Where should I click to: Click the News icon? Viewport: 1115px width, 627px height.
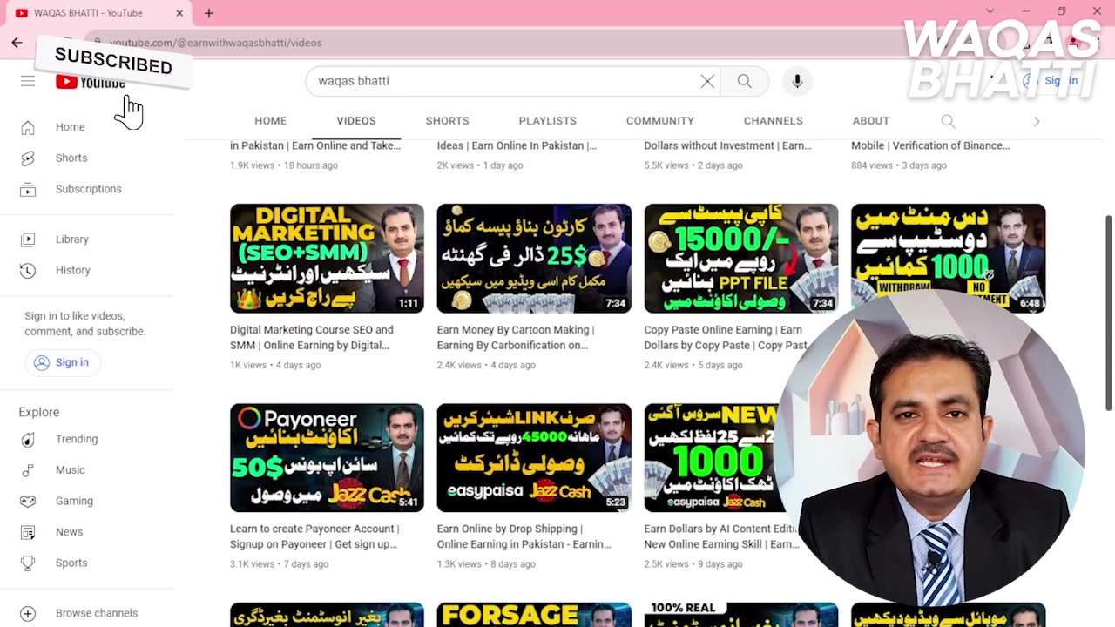tap(28, 532)
